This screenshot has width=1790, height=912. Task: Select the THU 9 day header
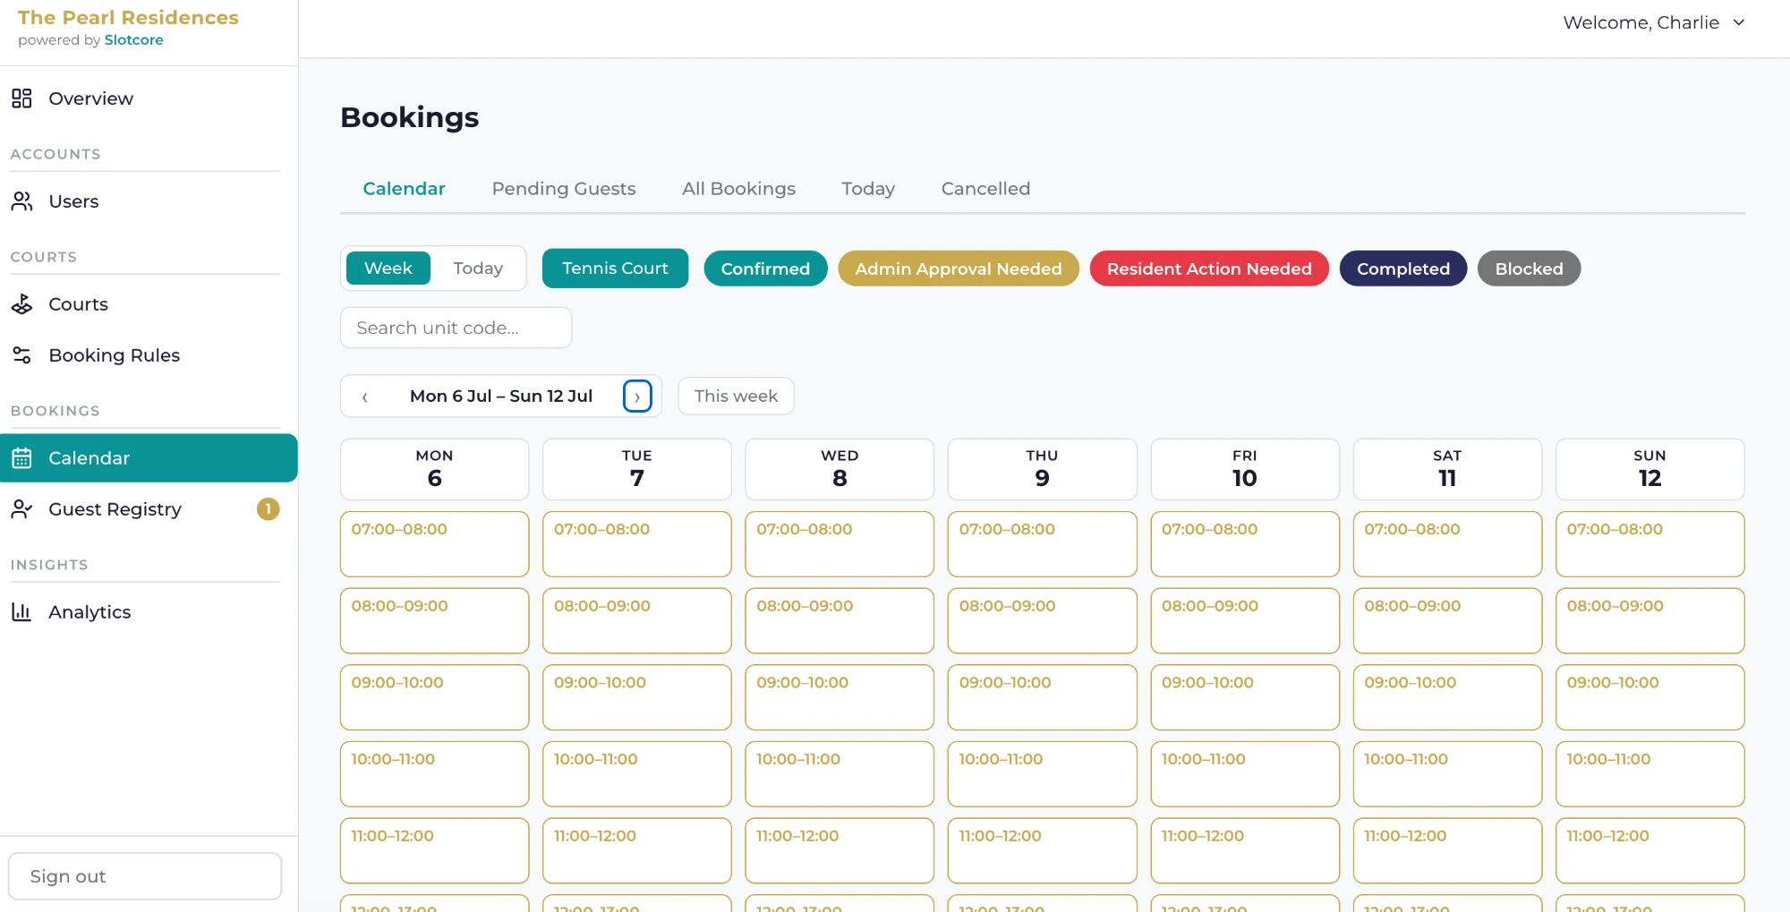tap(1042, 469)
